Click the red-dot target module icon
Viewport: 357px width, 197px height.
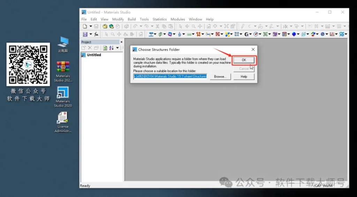(256, 34)
